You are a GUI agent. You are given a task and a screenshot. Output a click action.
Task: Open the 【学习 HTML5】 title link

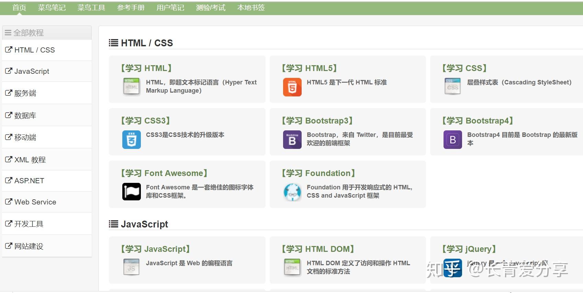coord(309,68)
